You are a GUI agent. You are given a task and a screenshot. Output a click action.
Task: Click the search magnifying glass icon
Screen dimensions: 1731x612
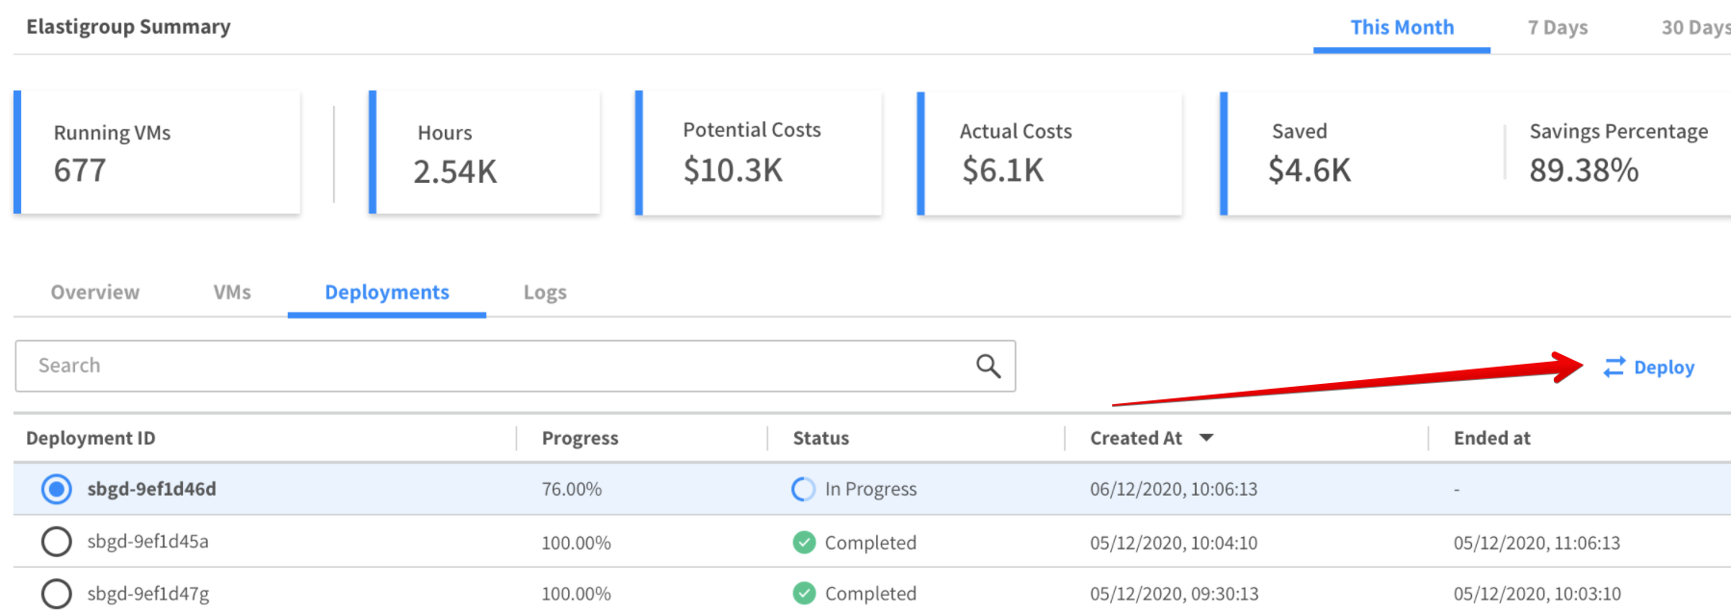(988, 366)
